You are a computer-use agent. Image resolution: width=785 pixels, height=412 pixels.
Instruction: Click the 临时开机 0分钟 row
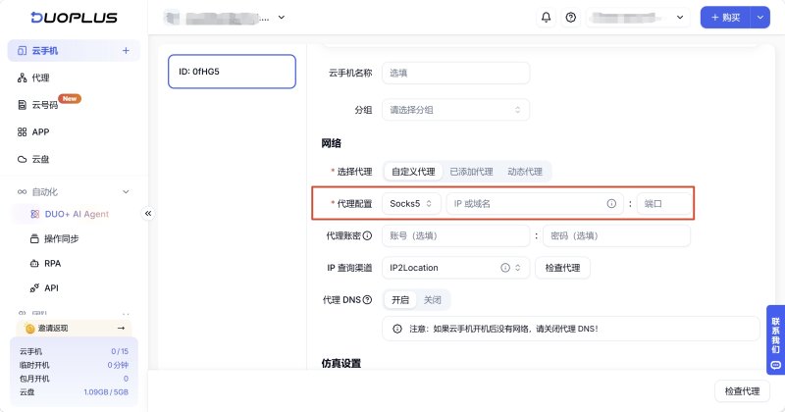(x=74, y=365)
